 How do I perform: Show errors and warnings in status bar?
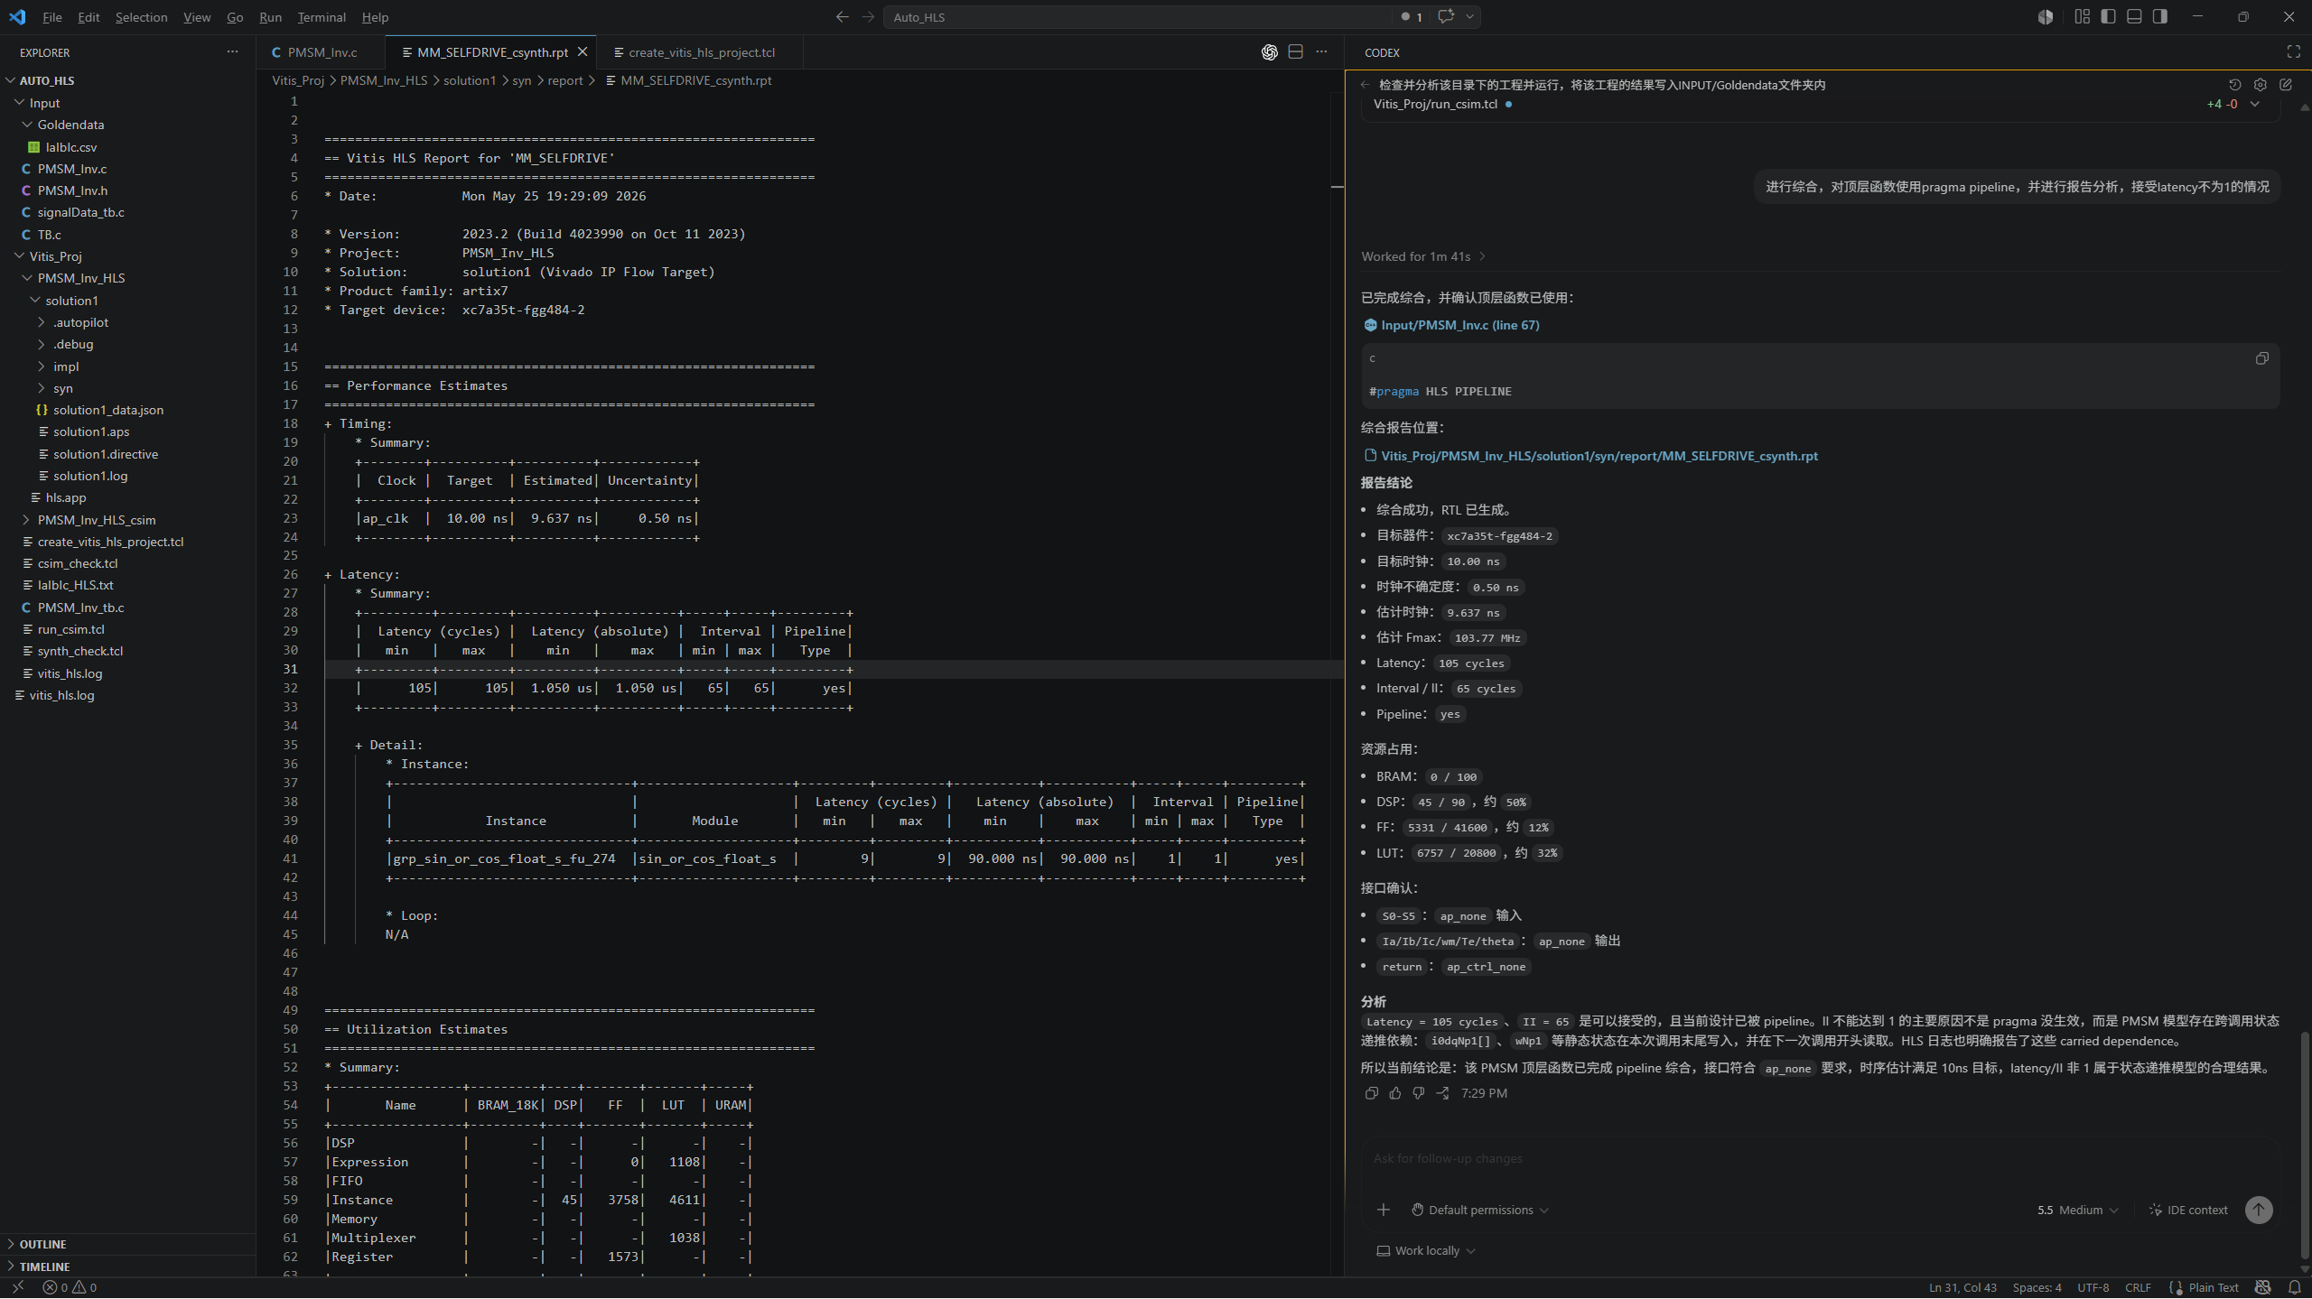click(70, 1288)
